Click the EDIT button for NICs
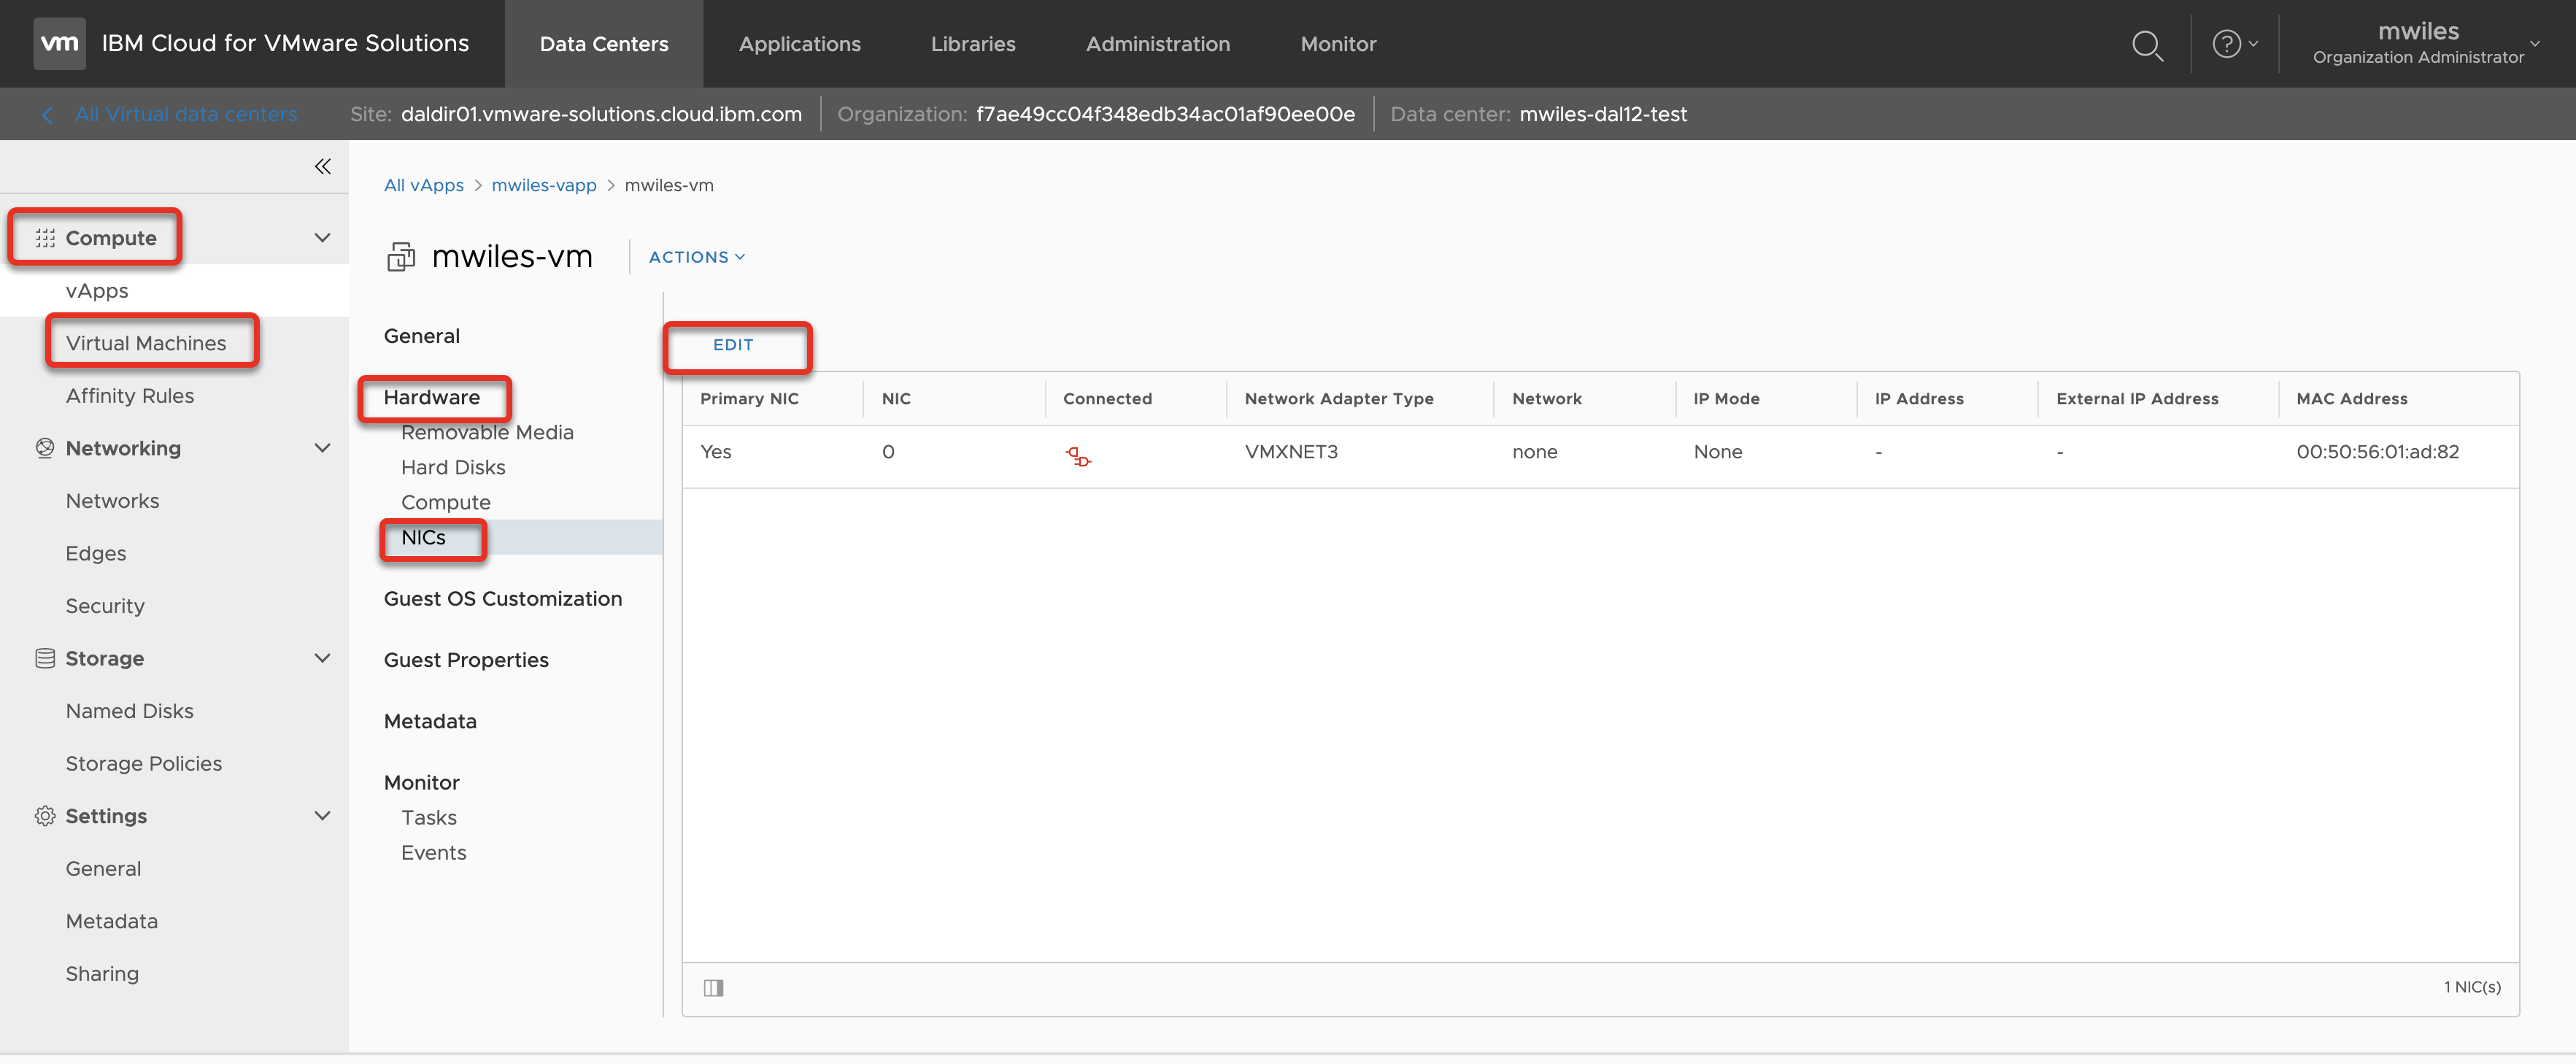 733,345
